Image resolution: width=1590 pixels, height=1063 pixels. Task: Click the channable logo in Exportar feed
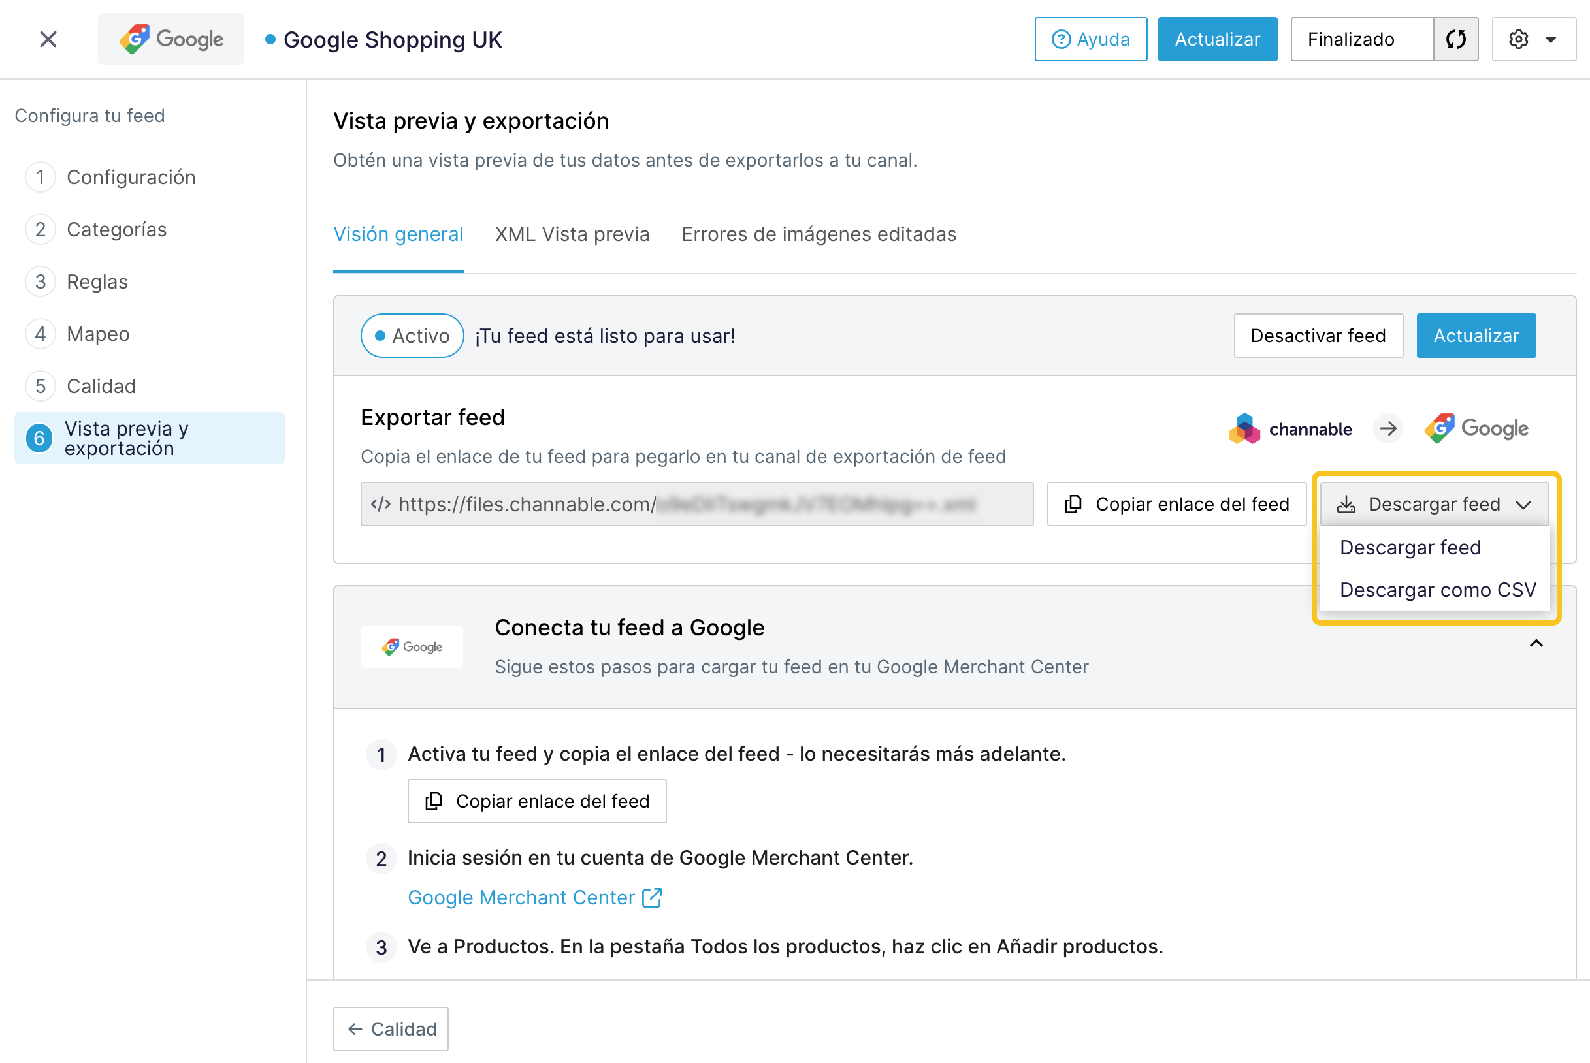[1290, 428]
